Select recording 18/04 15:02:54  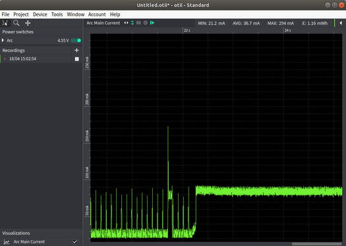coord(22,59)
